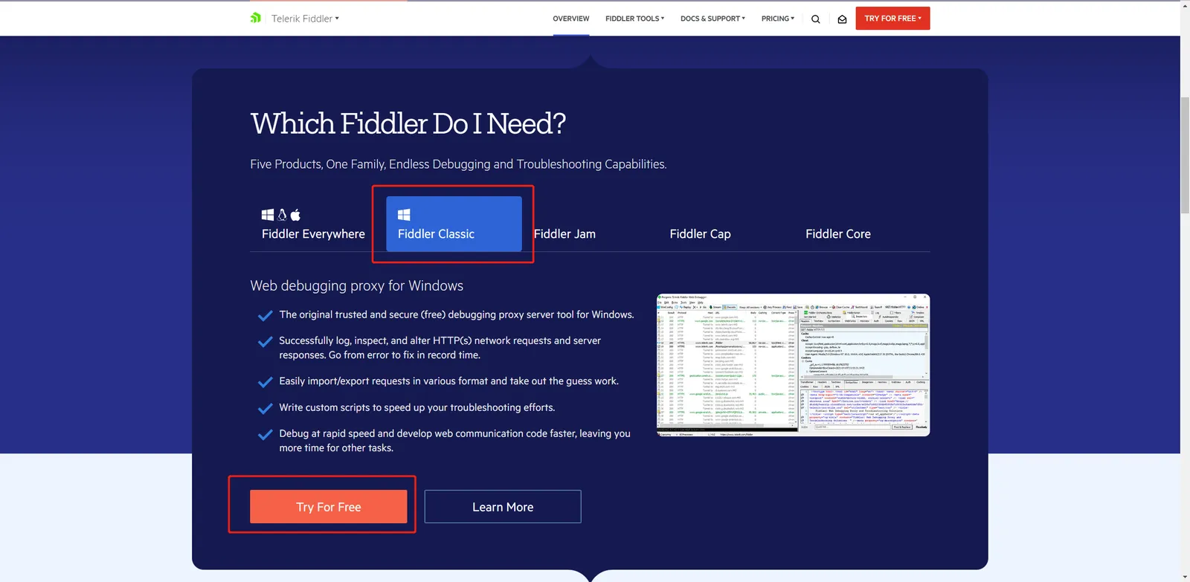Image resolution: width=1190 pixels, height=582 pixels.
Task: Click the "Successfully log, inspect, and alter" bullet text
Action: click(440, 348)
